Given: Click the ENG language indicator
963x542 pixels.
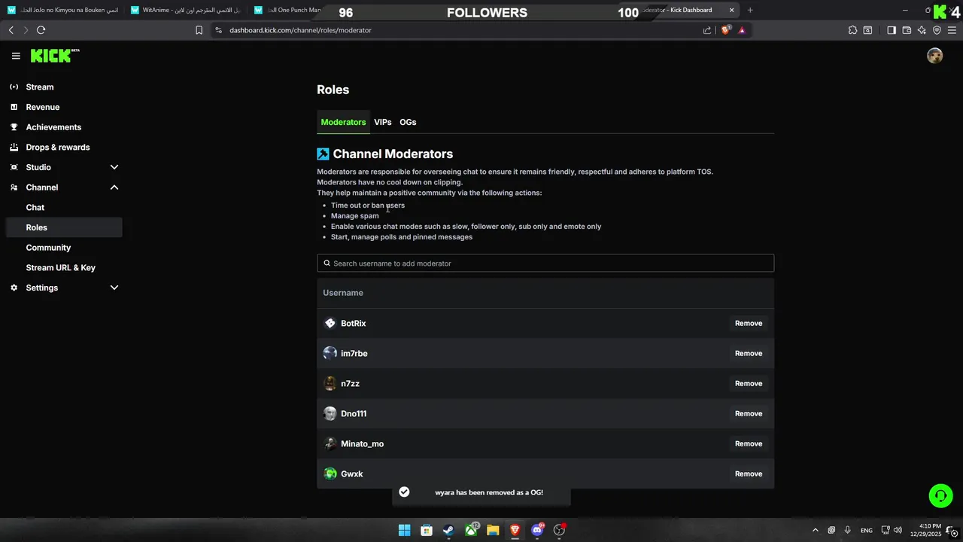Looking at the screenshot, I should click(x=867, y=530).
